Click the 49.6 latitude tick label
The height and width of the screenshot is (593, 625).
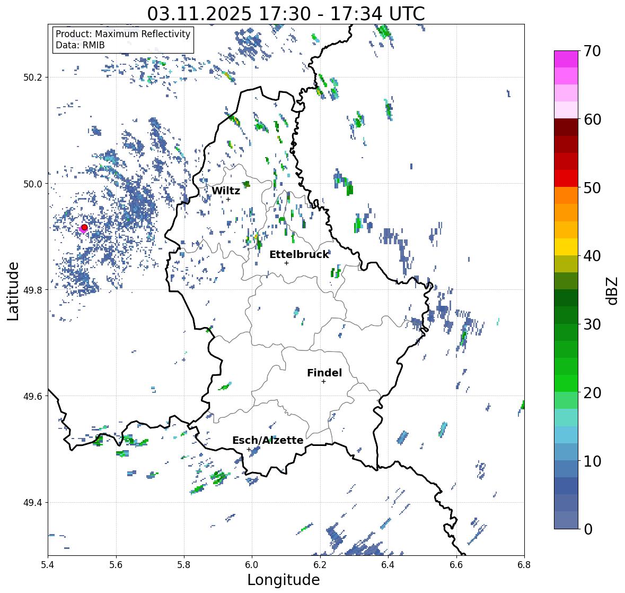point(33,396)
